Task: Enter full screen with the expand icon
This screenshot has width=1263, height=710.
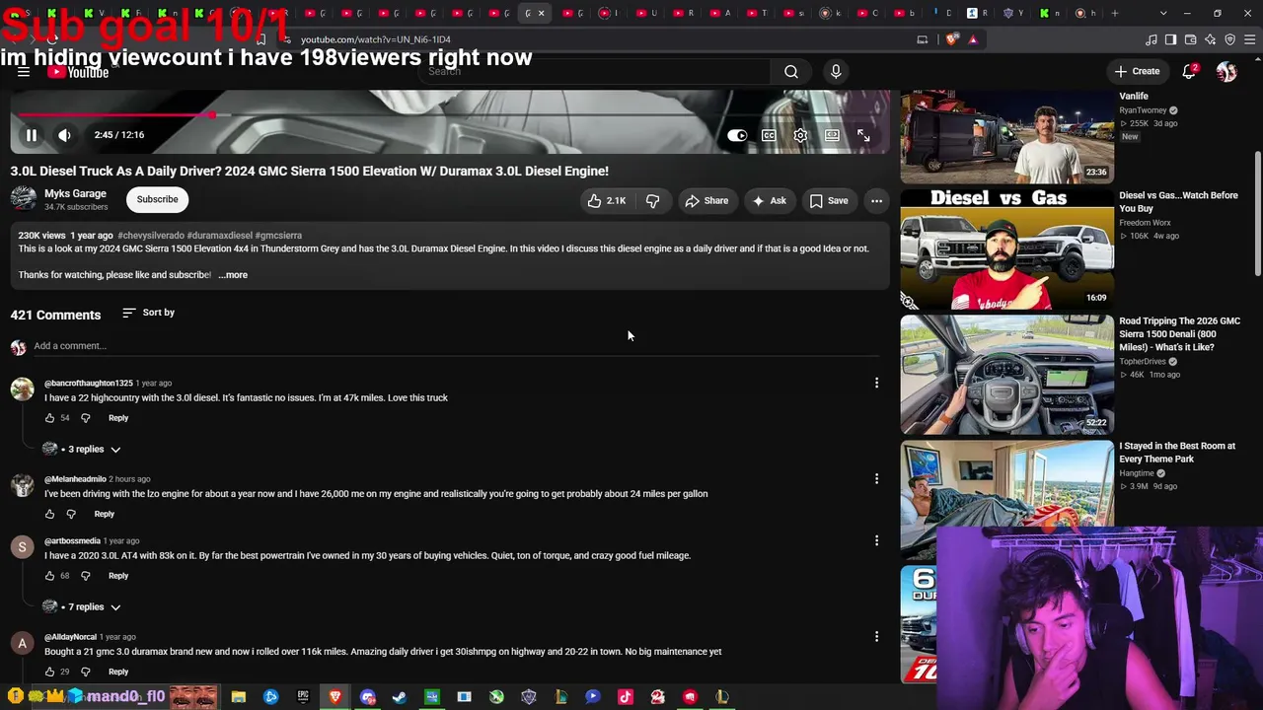Action: (x=863, y=135)
